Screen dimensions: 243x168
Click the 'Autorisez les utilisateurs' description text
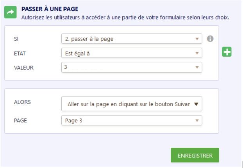125,17
